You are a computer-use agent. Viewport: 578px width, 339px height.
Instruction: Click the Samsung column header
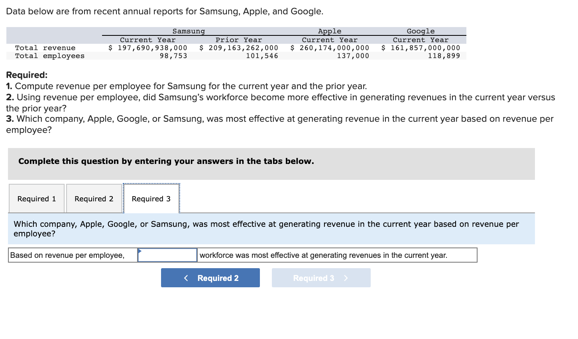188,31
